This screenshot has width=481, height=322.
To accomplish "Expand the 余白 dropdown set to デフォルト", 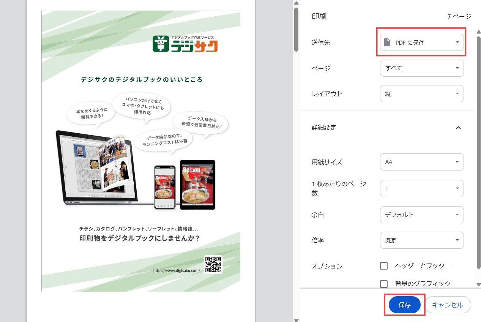I will 421,215.
